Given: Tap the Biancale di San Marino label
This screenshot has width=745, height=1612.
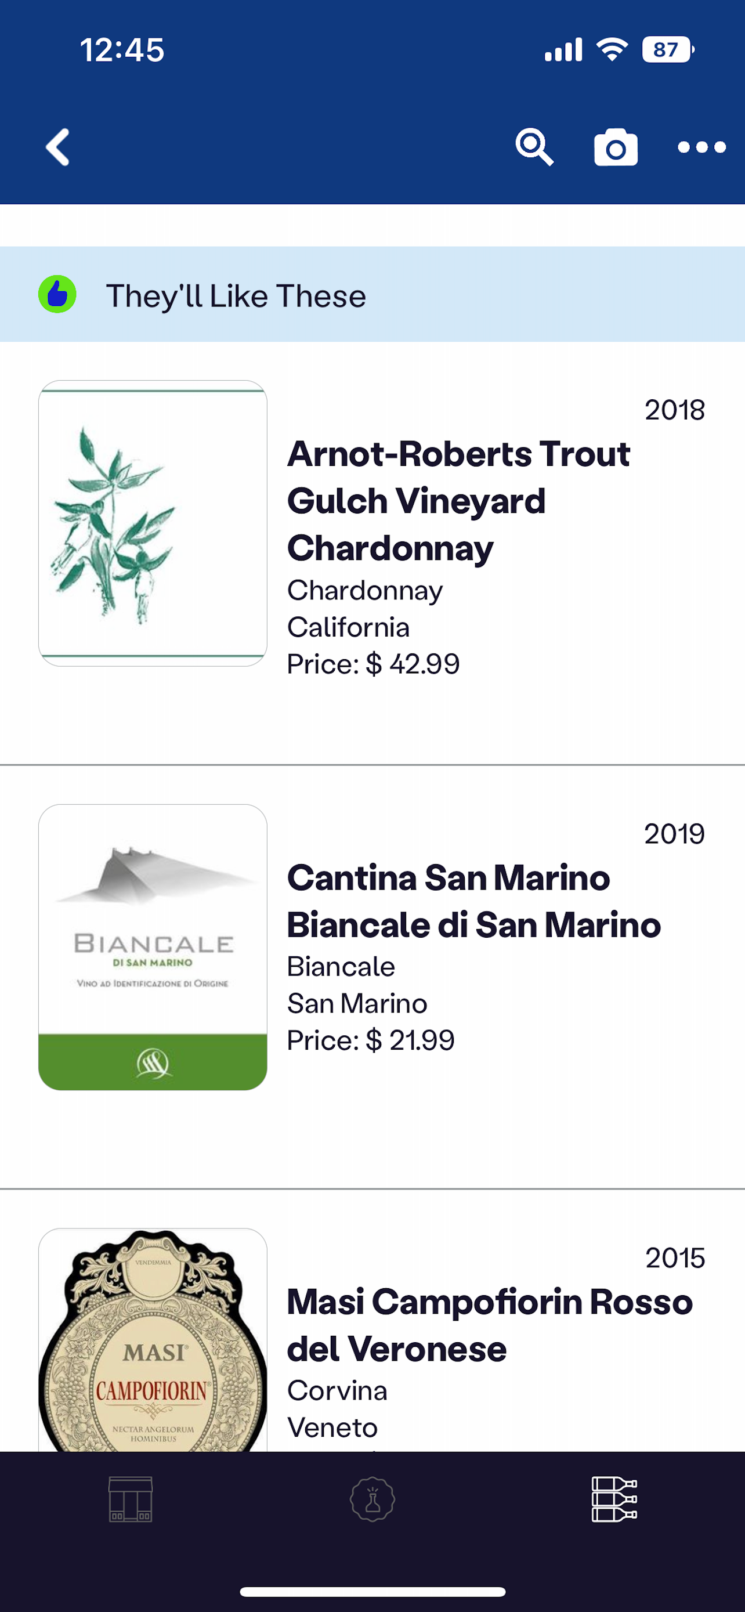Looking at the screenshot, I should [153, 947].
